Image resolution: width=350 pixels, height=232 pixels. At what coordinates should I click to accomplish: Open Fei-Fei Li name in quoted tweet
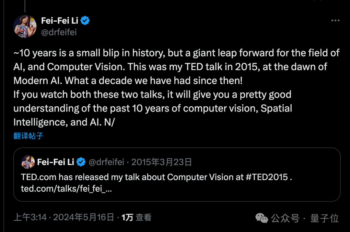(56, 162)
